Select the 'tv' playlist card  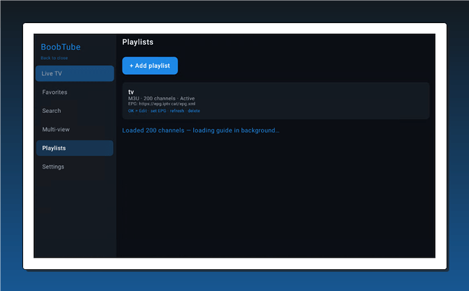[x=276, y=101]
